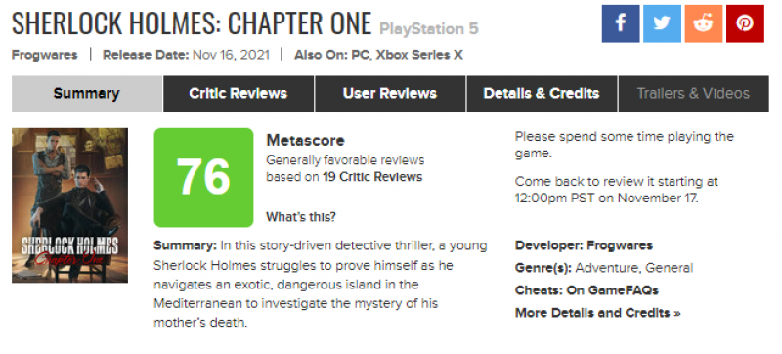This screenshot has width=782, height=354.
Task: Click the Sherlock Holmes cover art thumbnail
Action: pyautogui.click(x=69, y=205)
